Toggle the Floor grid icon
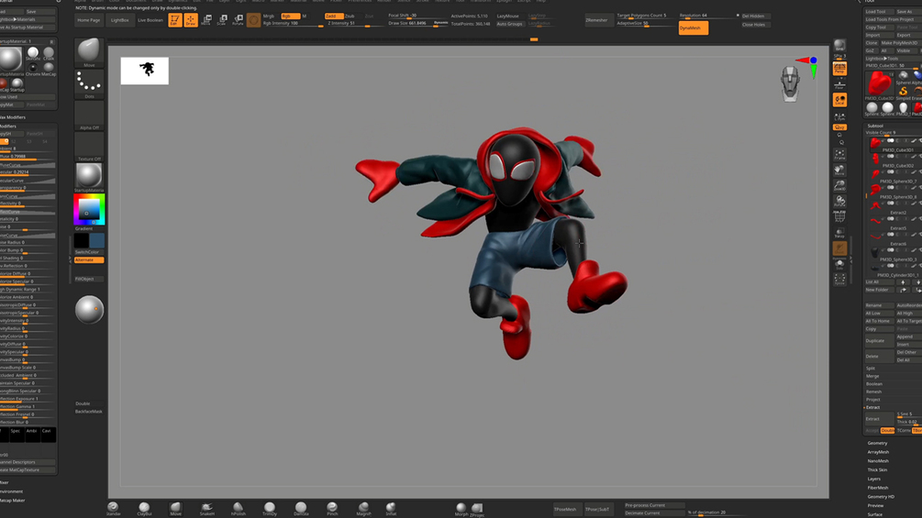The image size is (922, 518). point(839,84)
